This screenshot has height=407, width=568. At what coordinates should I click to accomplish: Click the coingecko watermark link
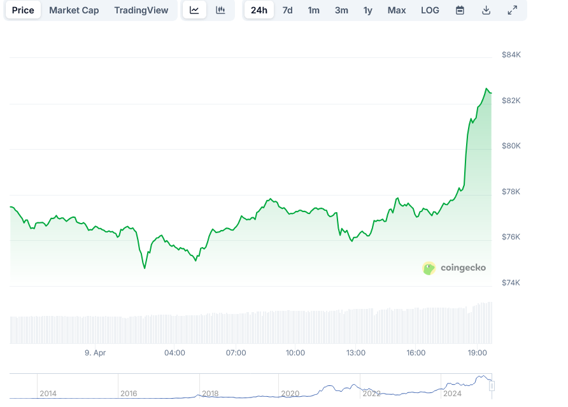[454, 268]
